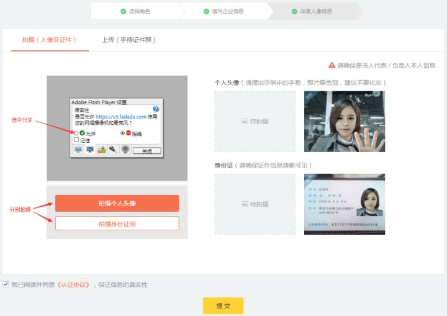
Task: Click the 拍摄身份证明 button
Action: [117, 224]
